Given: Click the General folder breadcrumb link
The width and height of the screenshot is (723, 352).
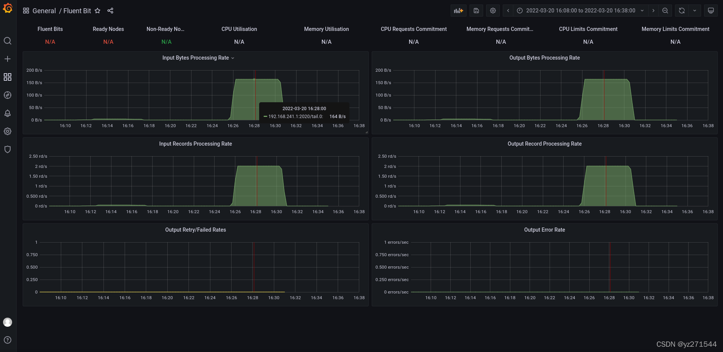Looking at the screenshot, I should pyautogui.click(x=44, y=11).
